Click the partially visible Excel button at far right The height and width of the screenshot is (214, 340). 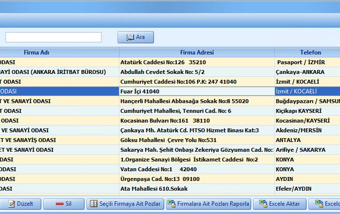tap(324, 204)
